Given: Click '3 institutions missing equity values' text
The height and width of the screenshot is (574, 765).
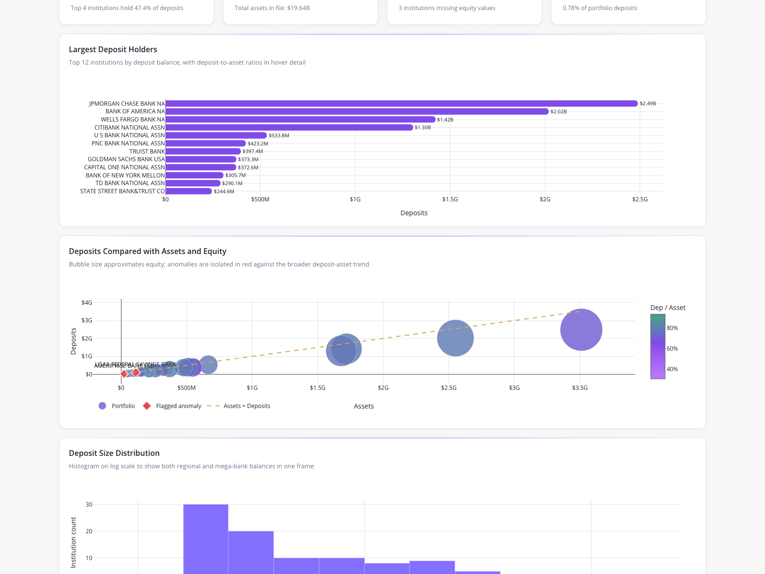Looking at the screenshot, I should pos(447,8).
